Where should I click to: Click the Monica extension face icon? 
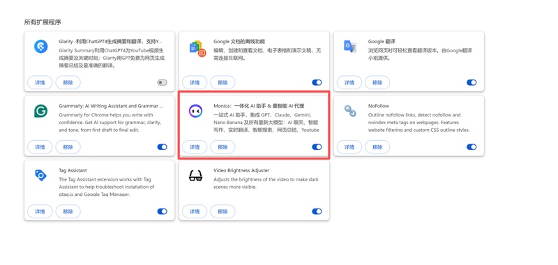pos(195,111)
